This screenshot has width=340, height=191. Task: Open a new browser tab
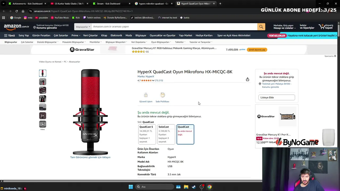click(220, 3)
